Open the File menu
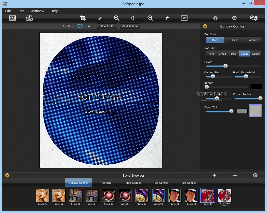 point(8,11)
